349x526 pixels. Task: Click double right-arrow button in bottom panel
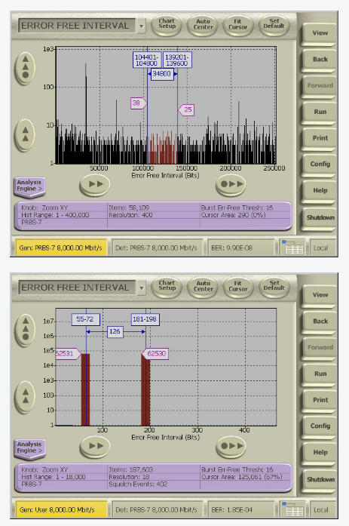(x=95, y=446)
